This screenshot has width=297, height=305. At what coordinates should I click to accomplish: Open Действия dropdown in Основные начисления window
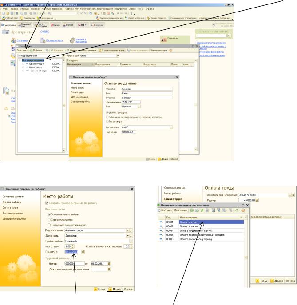click(181, 210)
